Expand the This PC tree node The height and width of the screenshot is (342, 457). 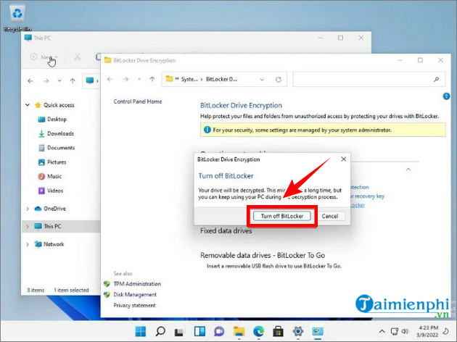tap(28, 226)
